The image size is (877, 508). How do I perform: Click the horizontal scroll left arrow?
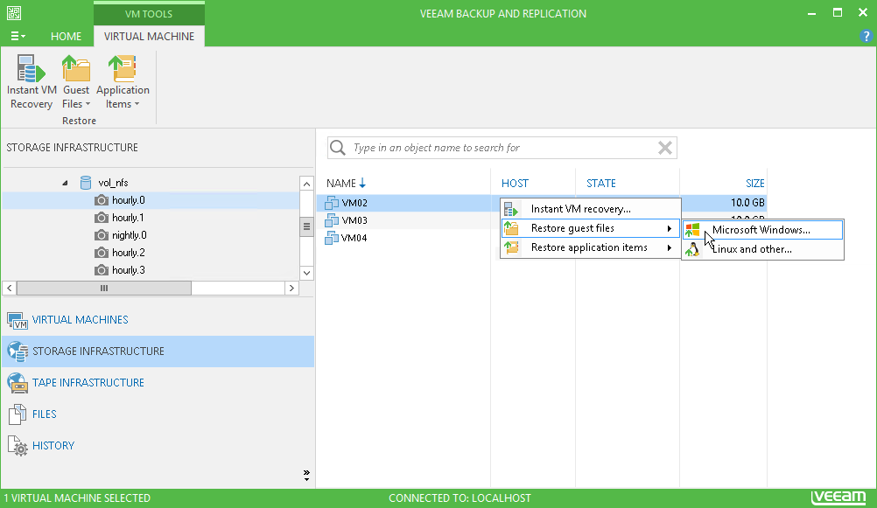pos(10,288)
